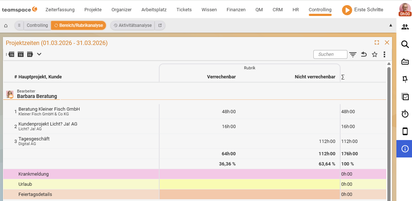
Task: Click the Urlaub row label
Action: (25, 184)
